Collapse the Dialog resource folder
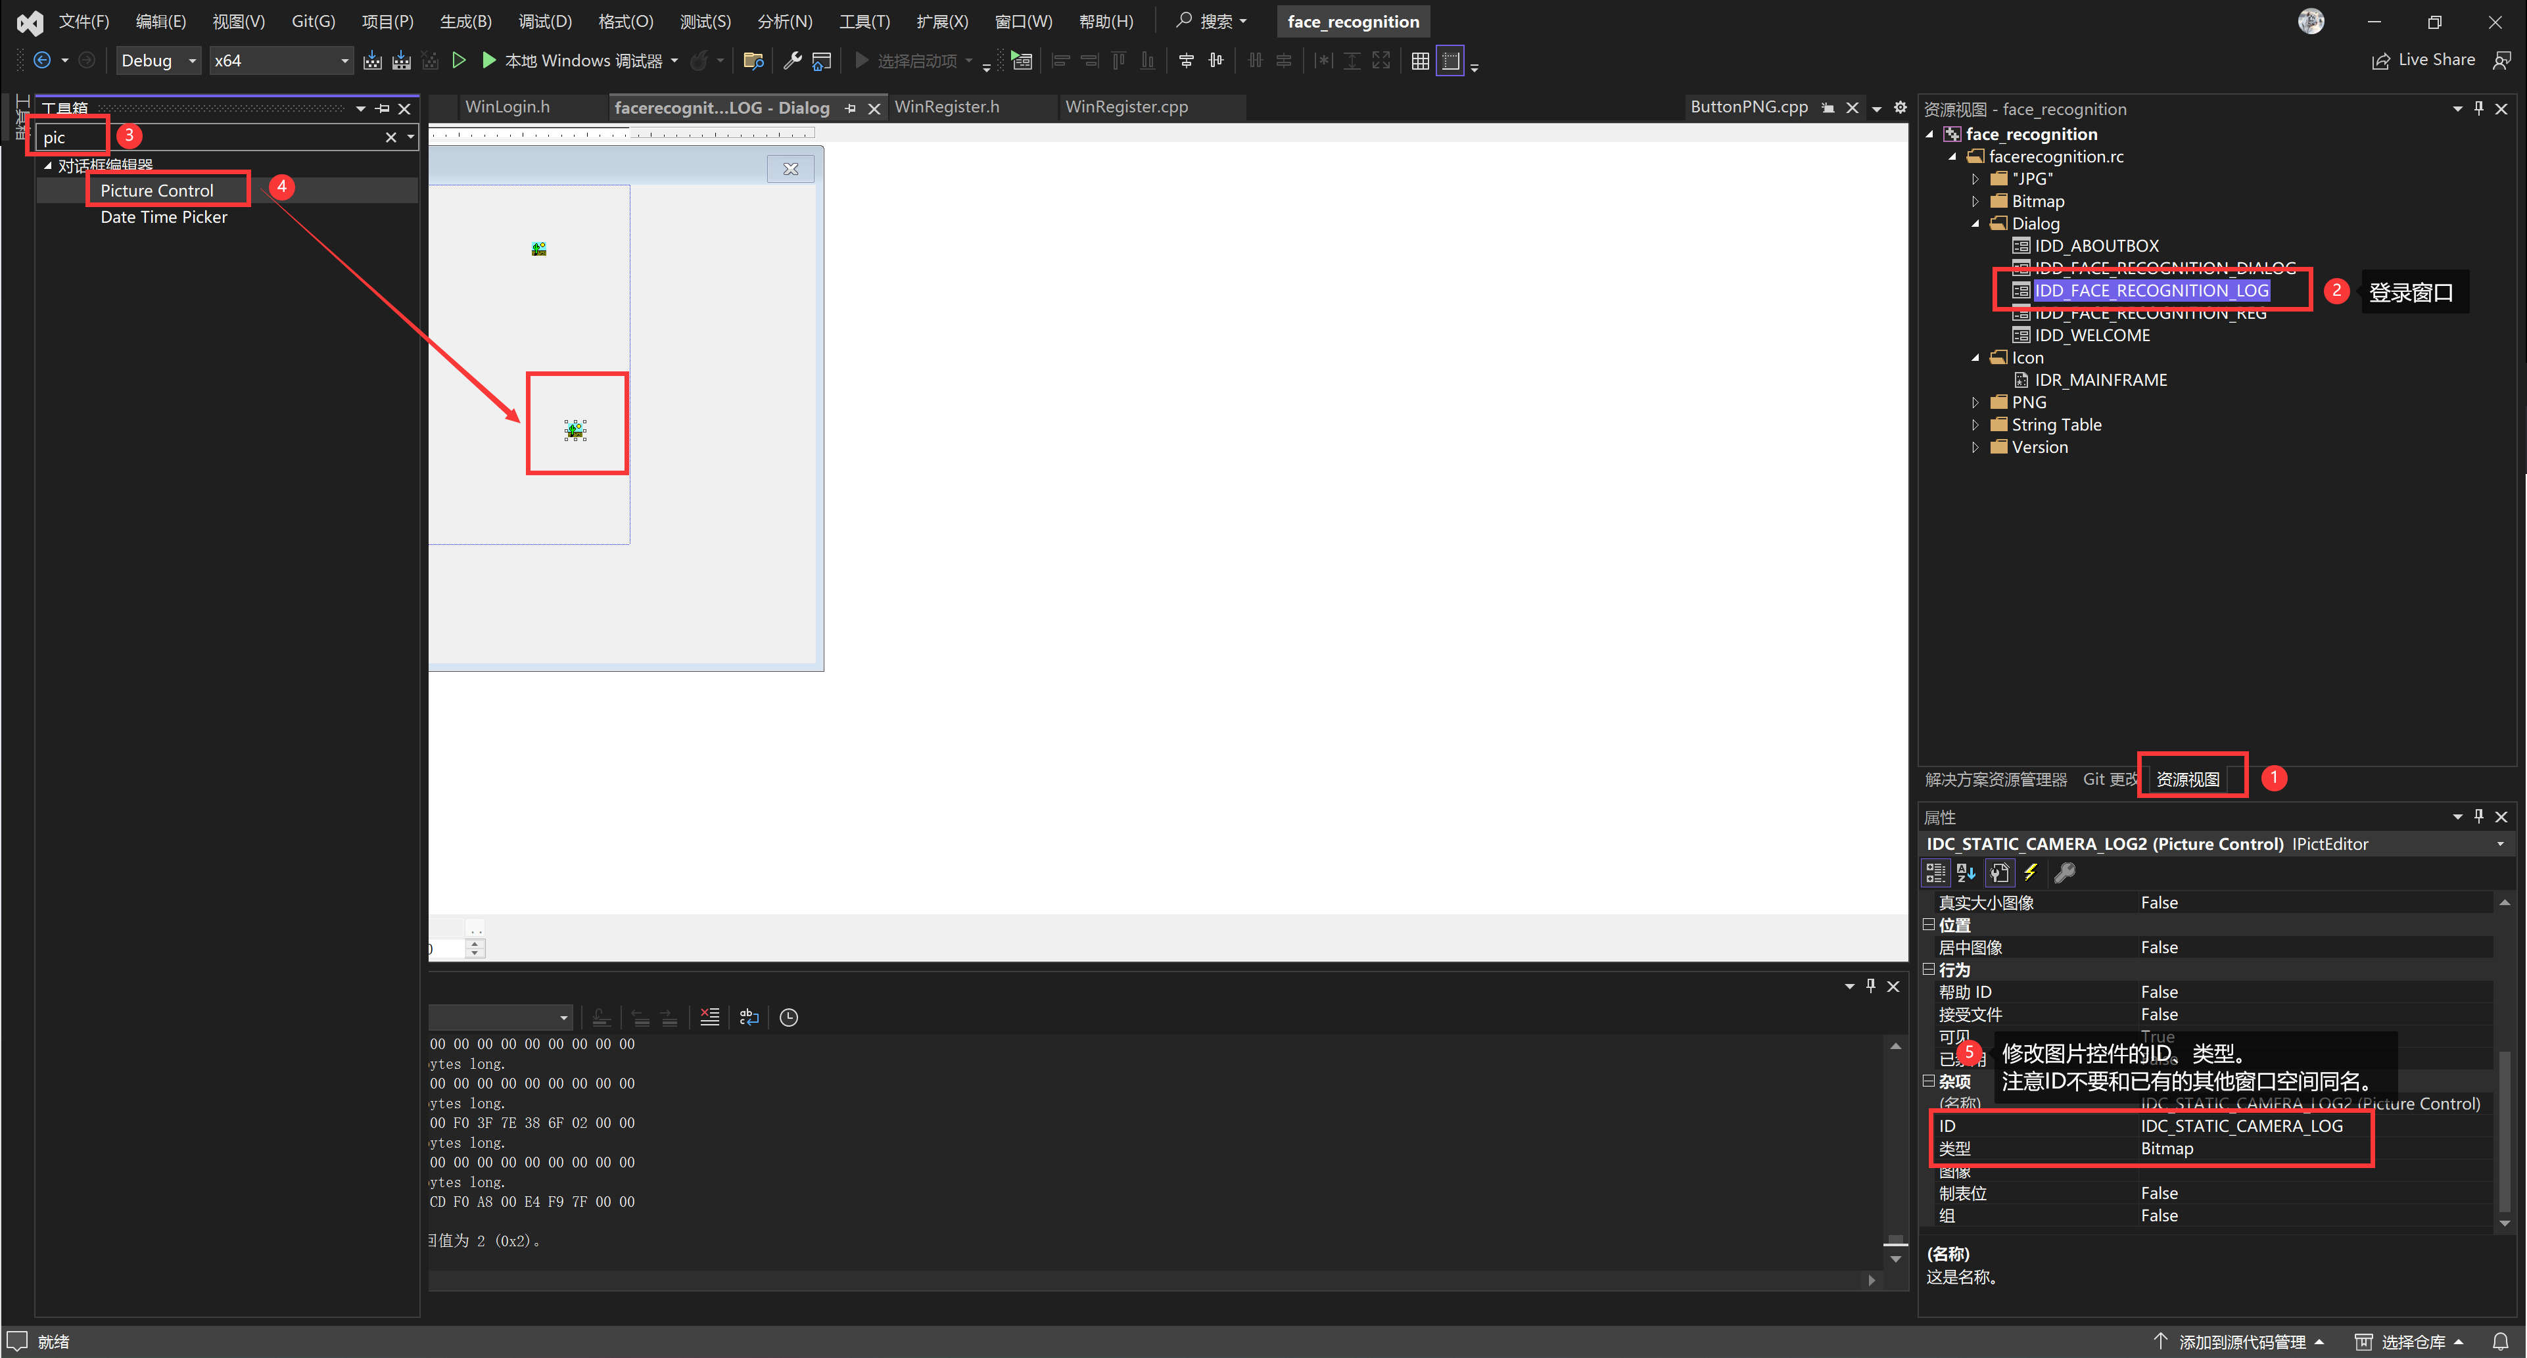 tap(1975, 223)
